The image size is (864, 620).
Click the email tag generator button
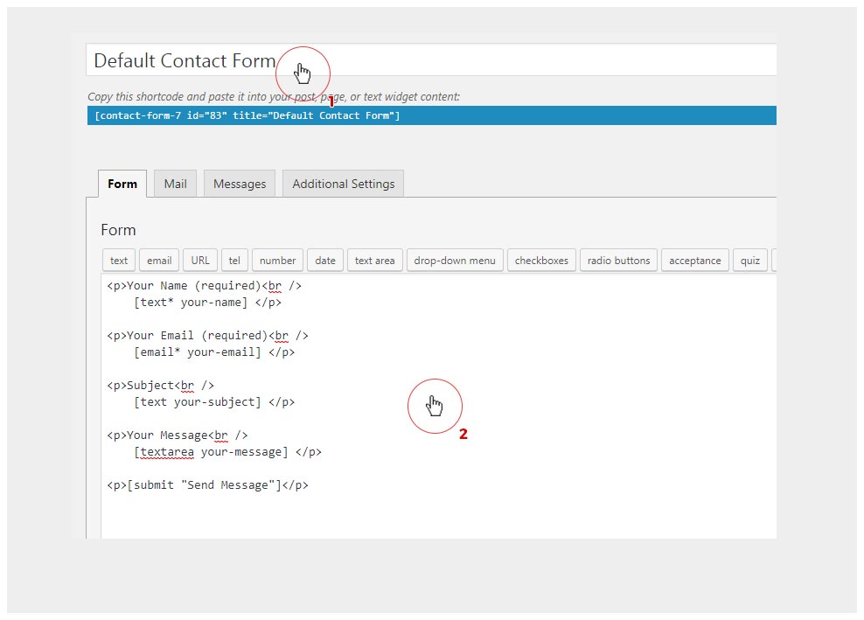pos(159,261)
